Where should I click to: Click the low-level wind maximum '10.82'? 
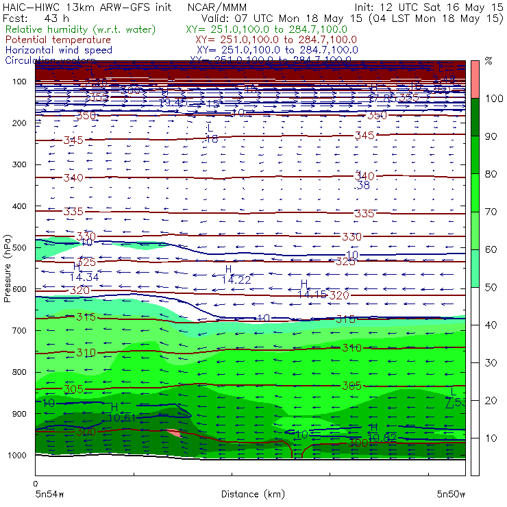382,438
